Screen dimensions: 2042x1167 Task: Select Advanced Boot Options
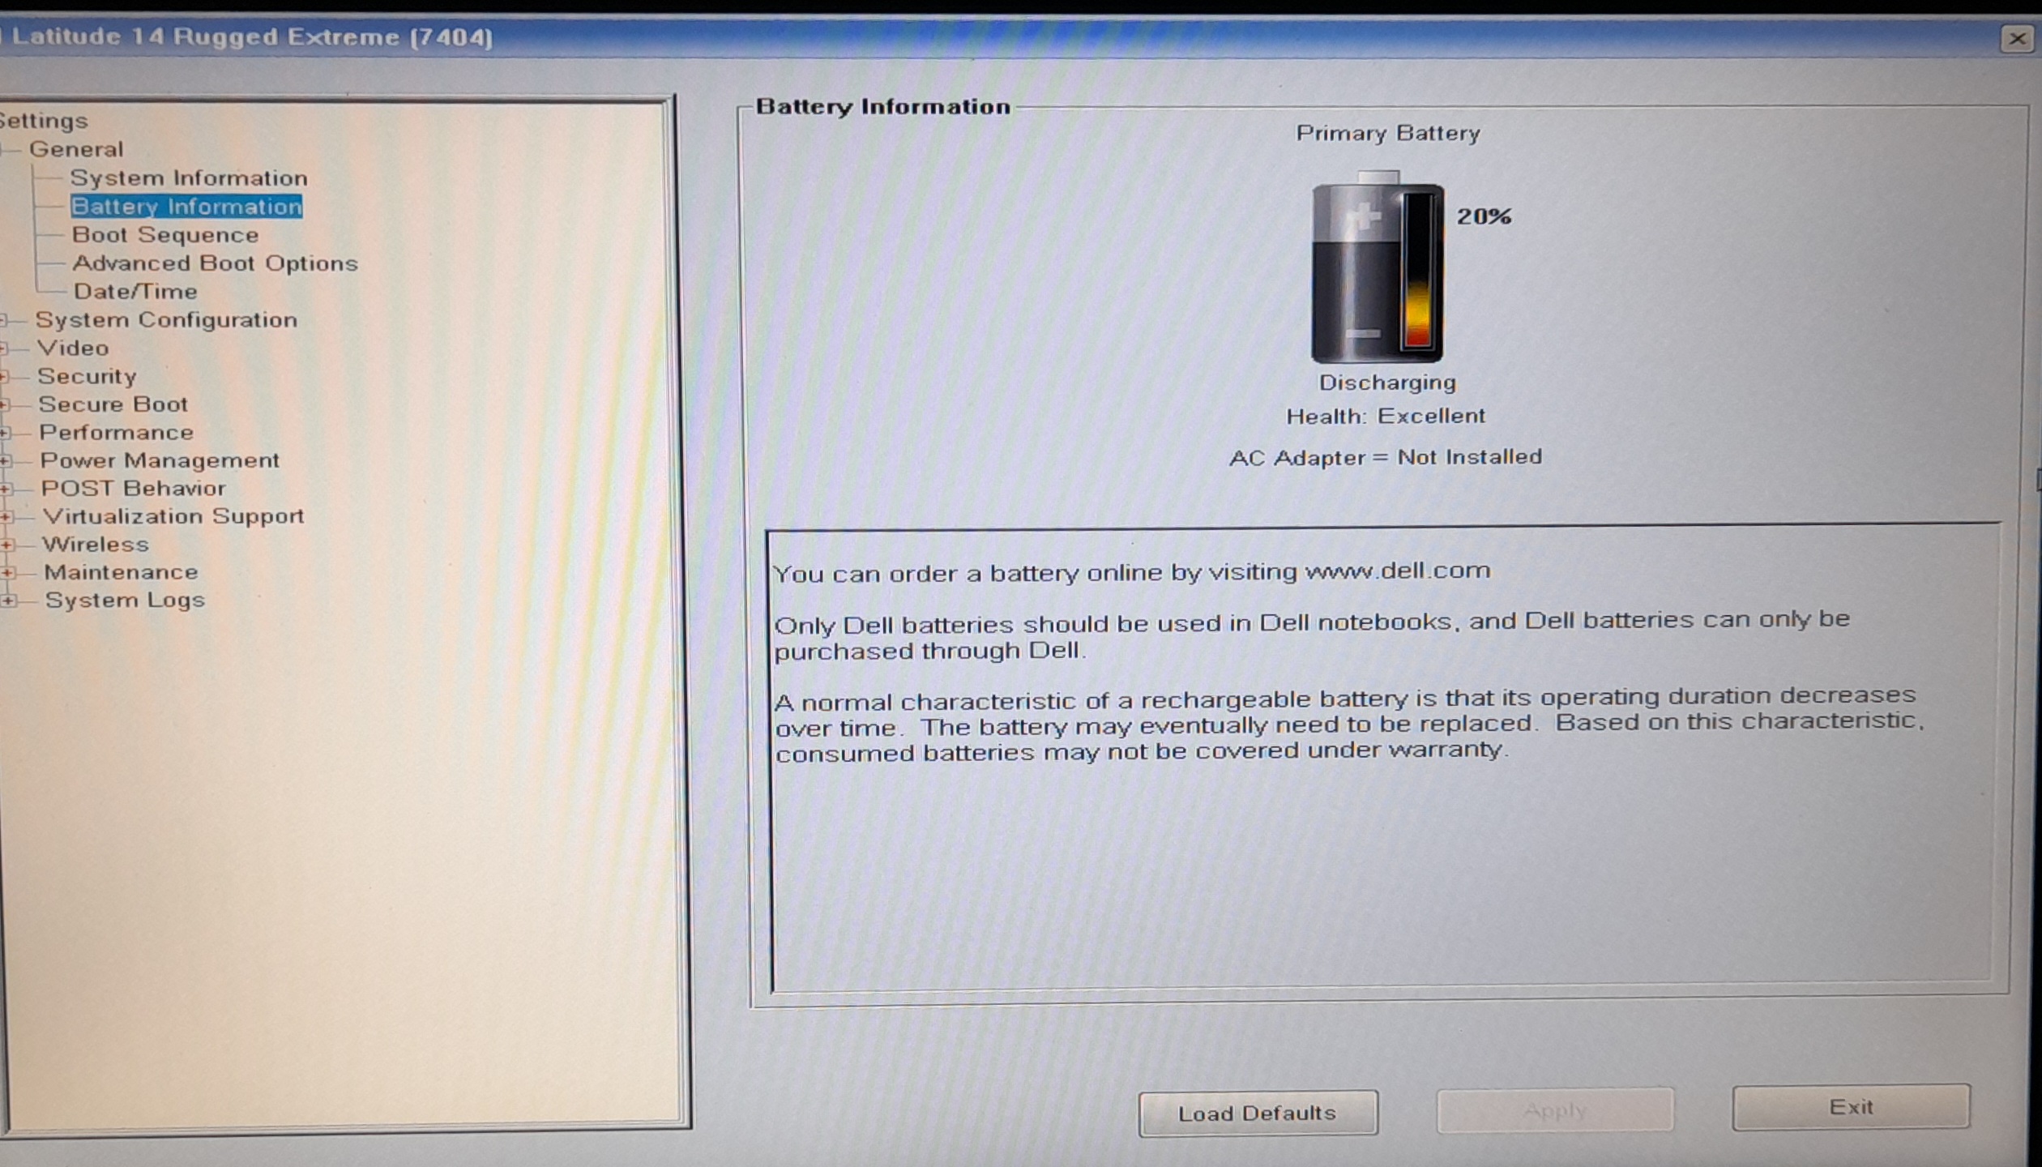click(x=215, y=263)
